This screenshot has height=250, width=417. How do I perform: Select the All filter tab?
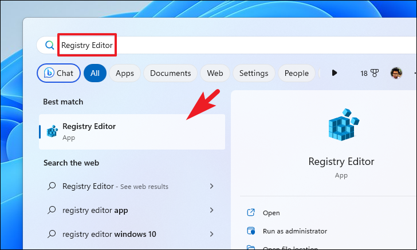pos(95,73)
